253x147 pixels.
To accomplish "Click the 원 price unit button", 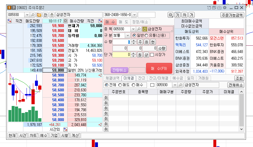I will [140, 55].
